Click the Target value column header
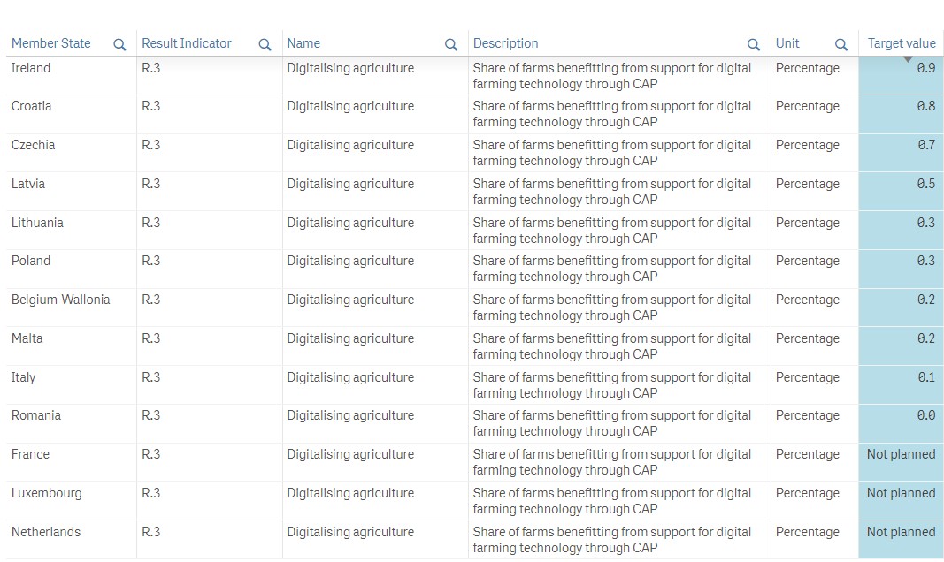Screen dimensions: 944x562 tap(901, 43)
